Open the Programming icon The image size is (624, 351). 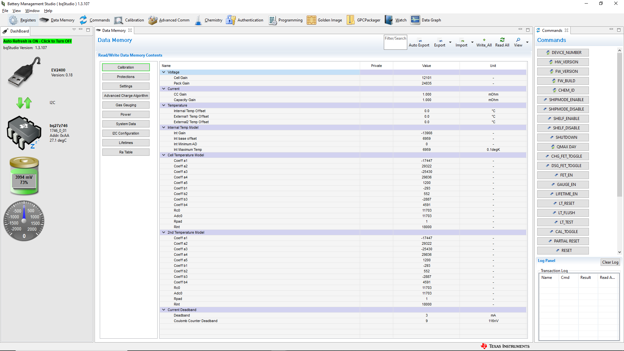(x=272, y=20)
